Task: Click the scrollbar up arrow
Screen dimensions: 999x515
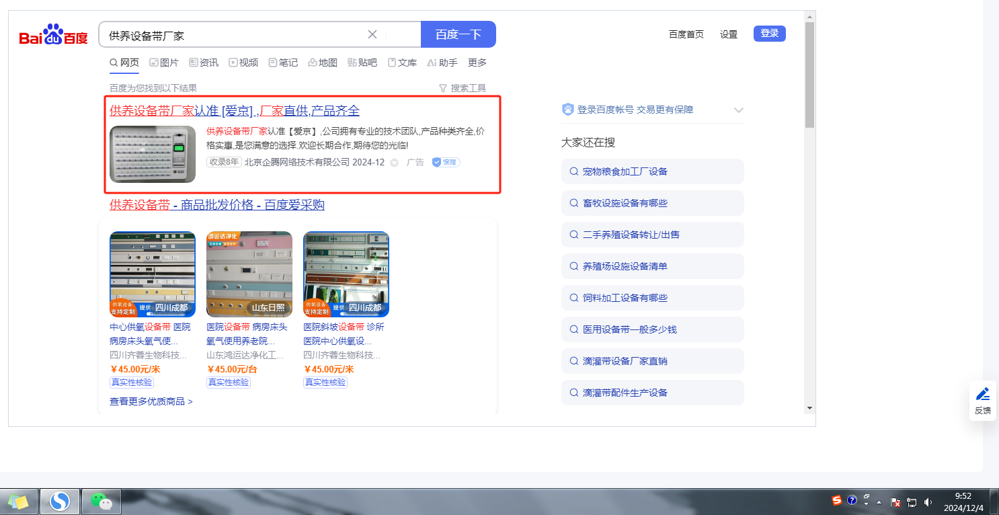Action: (x=809, y=15)
